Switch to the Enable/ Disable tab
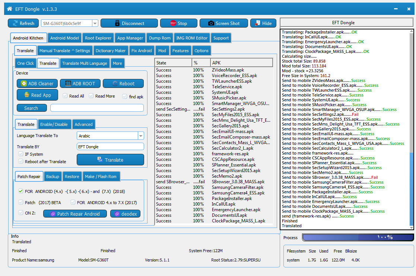The width and height of the screenshot is (416, 276). tap(54, 124)
